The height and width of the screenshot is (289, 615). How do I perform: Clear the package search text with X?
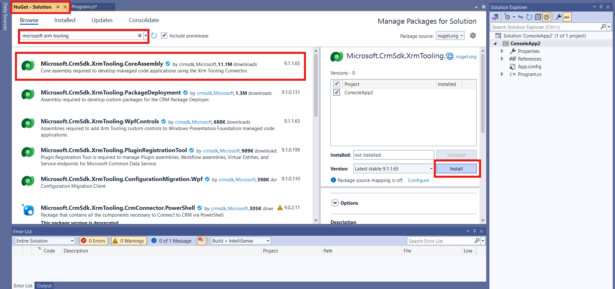pos(140,36)
